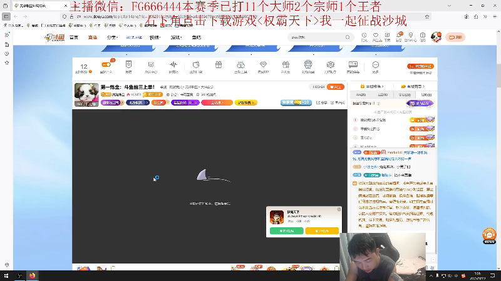Image resolution: width=501 pixels, height=281 pixels.
Task: Open the shield badge tool icon
Action: tap(128, 65)
